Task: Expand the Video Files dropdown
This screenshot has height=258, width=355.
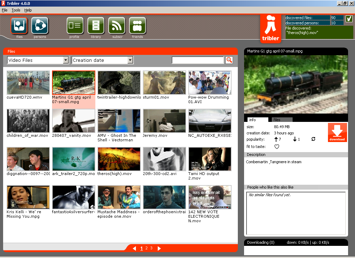Action: (x=66, y=60)
